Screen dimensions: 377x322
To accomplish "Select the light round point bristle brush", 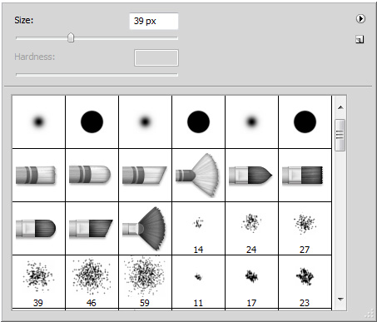I will point(38,176).
